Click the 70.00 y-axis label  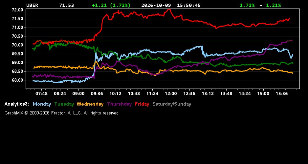tap(18, 45)
